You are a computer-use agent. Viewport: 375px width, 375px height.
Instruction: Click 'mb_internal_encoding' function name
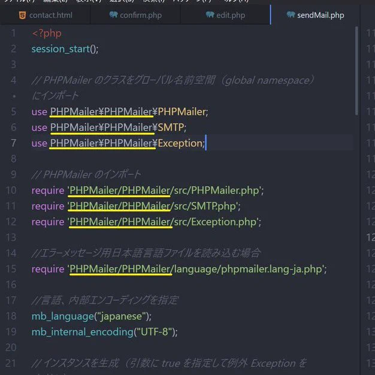(82, 332)
